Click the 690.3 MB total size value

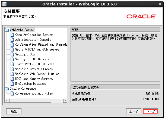coord(151,99)
